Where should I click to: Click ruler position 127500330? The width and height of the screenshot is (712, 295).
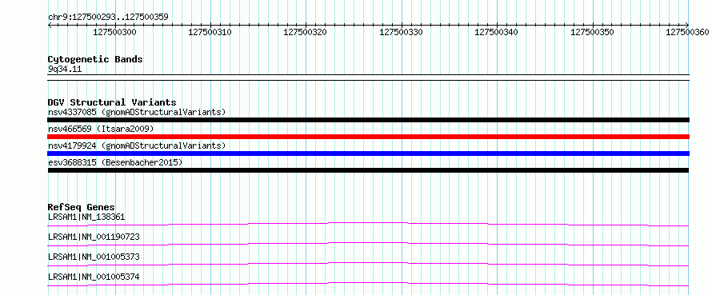tap(401, 32)
